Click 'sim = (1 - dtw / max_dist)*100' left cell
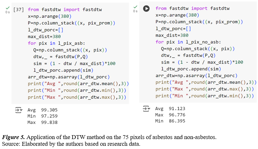 [74, 64]
